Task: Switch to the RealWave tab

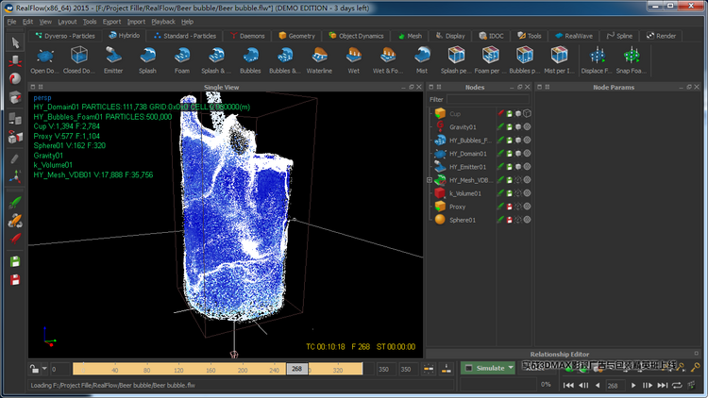Action: coord(574,36)
